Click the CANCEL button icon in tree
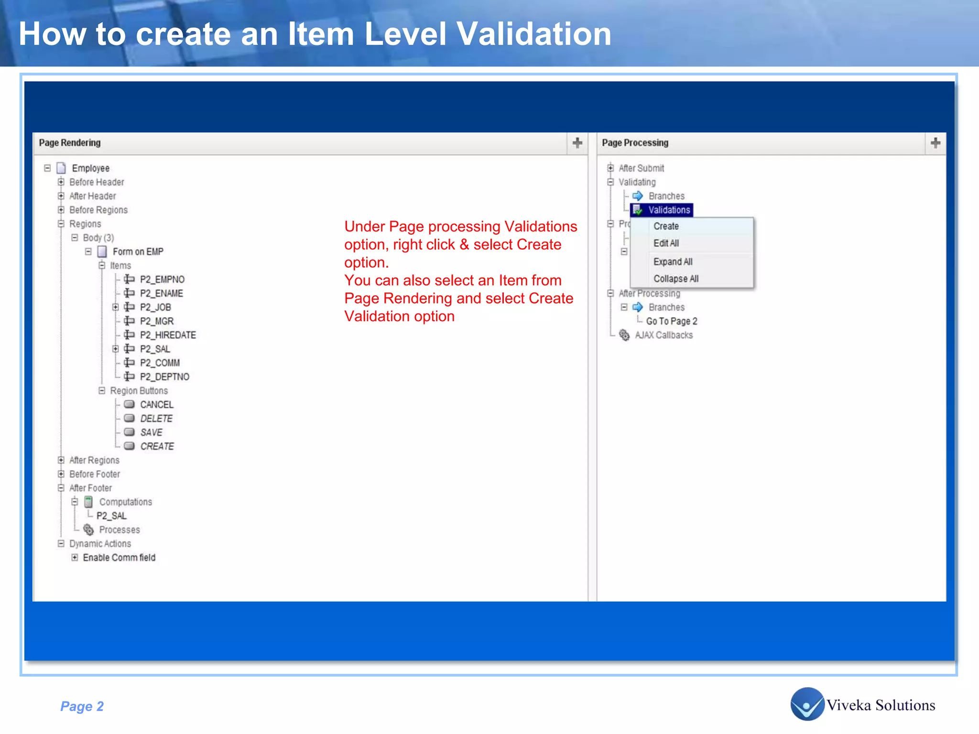Viewport: 979px width, 734px height. pos(129,405)
